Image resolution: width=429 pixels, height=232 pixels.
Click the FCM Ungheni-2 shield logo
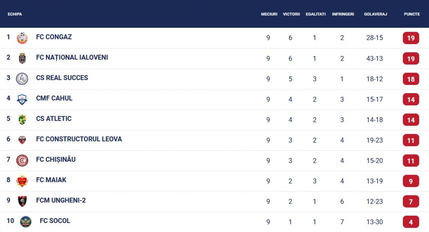22,201
